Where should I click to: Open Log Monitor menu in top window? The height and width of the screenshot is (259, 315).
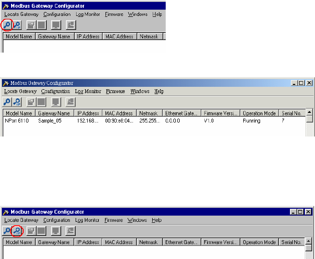88,14
